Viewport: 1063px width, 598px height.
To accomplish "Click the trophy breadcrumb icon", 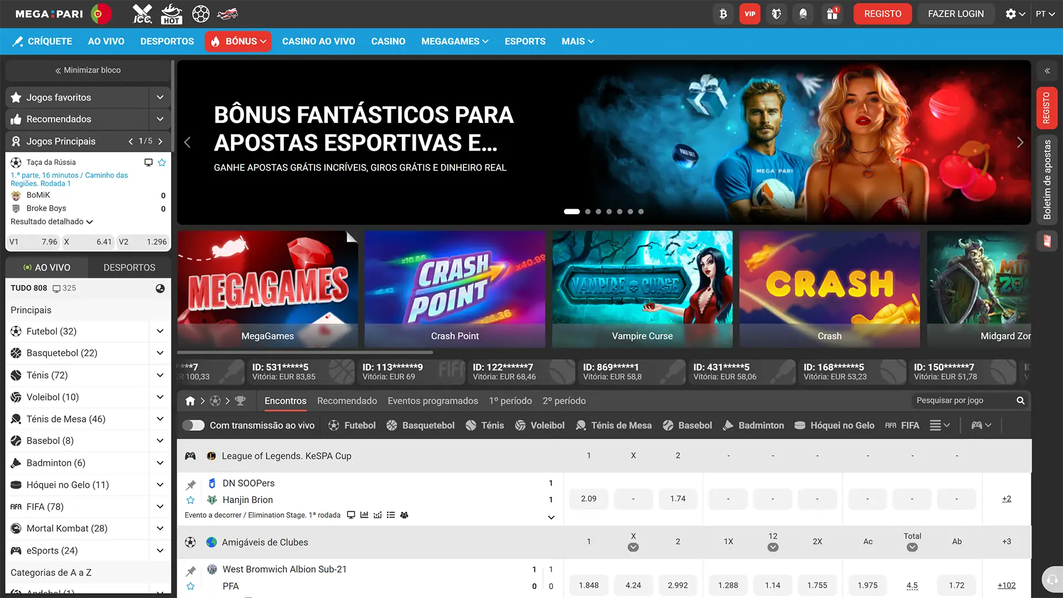I will point(240,401).
